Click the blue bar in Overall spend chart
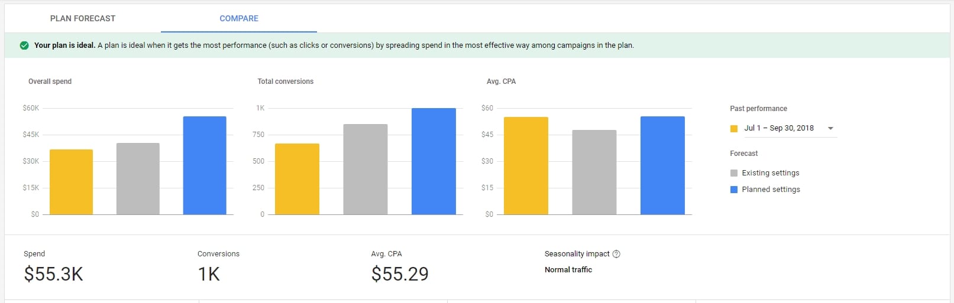The width and height of the screenshot is (954, 303). (205, 165)
